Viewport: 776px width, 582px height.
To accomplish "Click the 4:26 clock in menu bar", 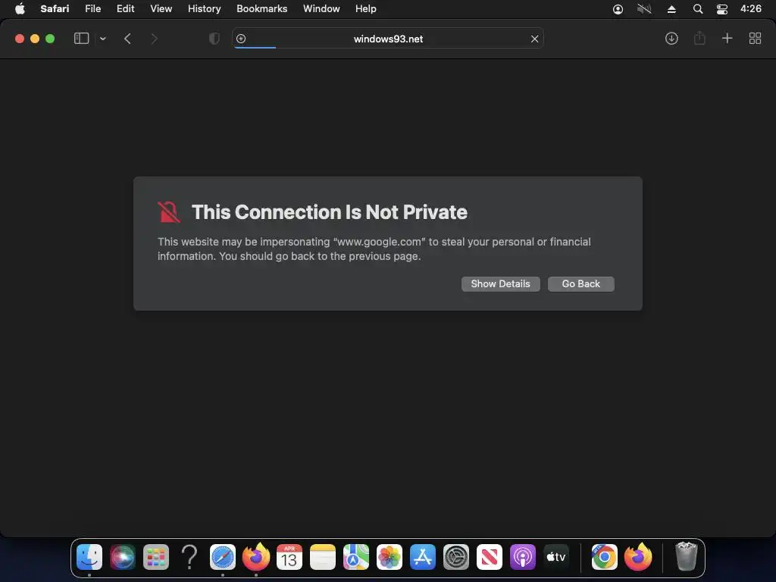I will pos(751,9).
